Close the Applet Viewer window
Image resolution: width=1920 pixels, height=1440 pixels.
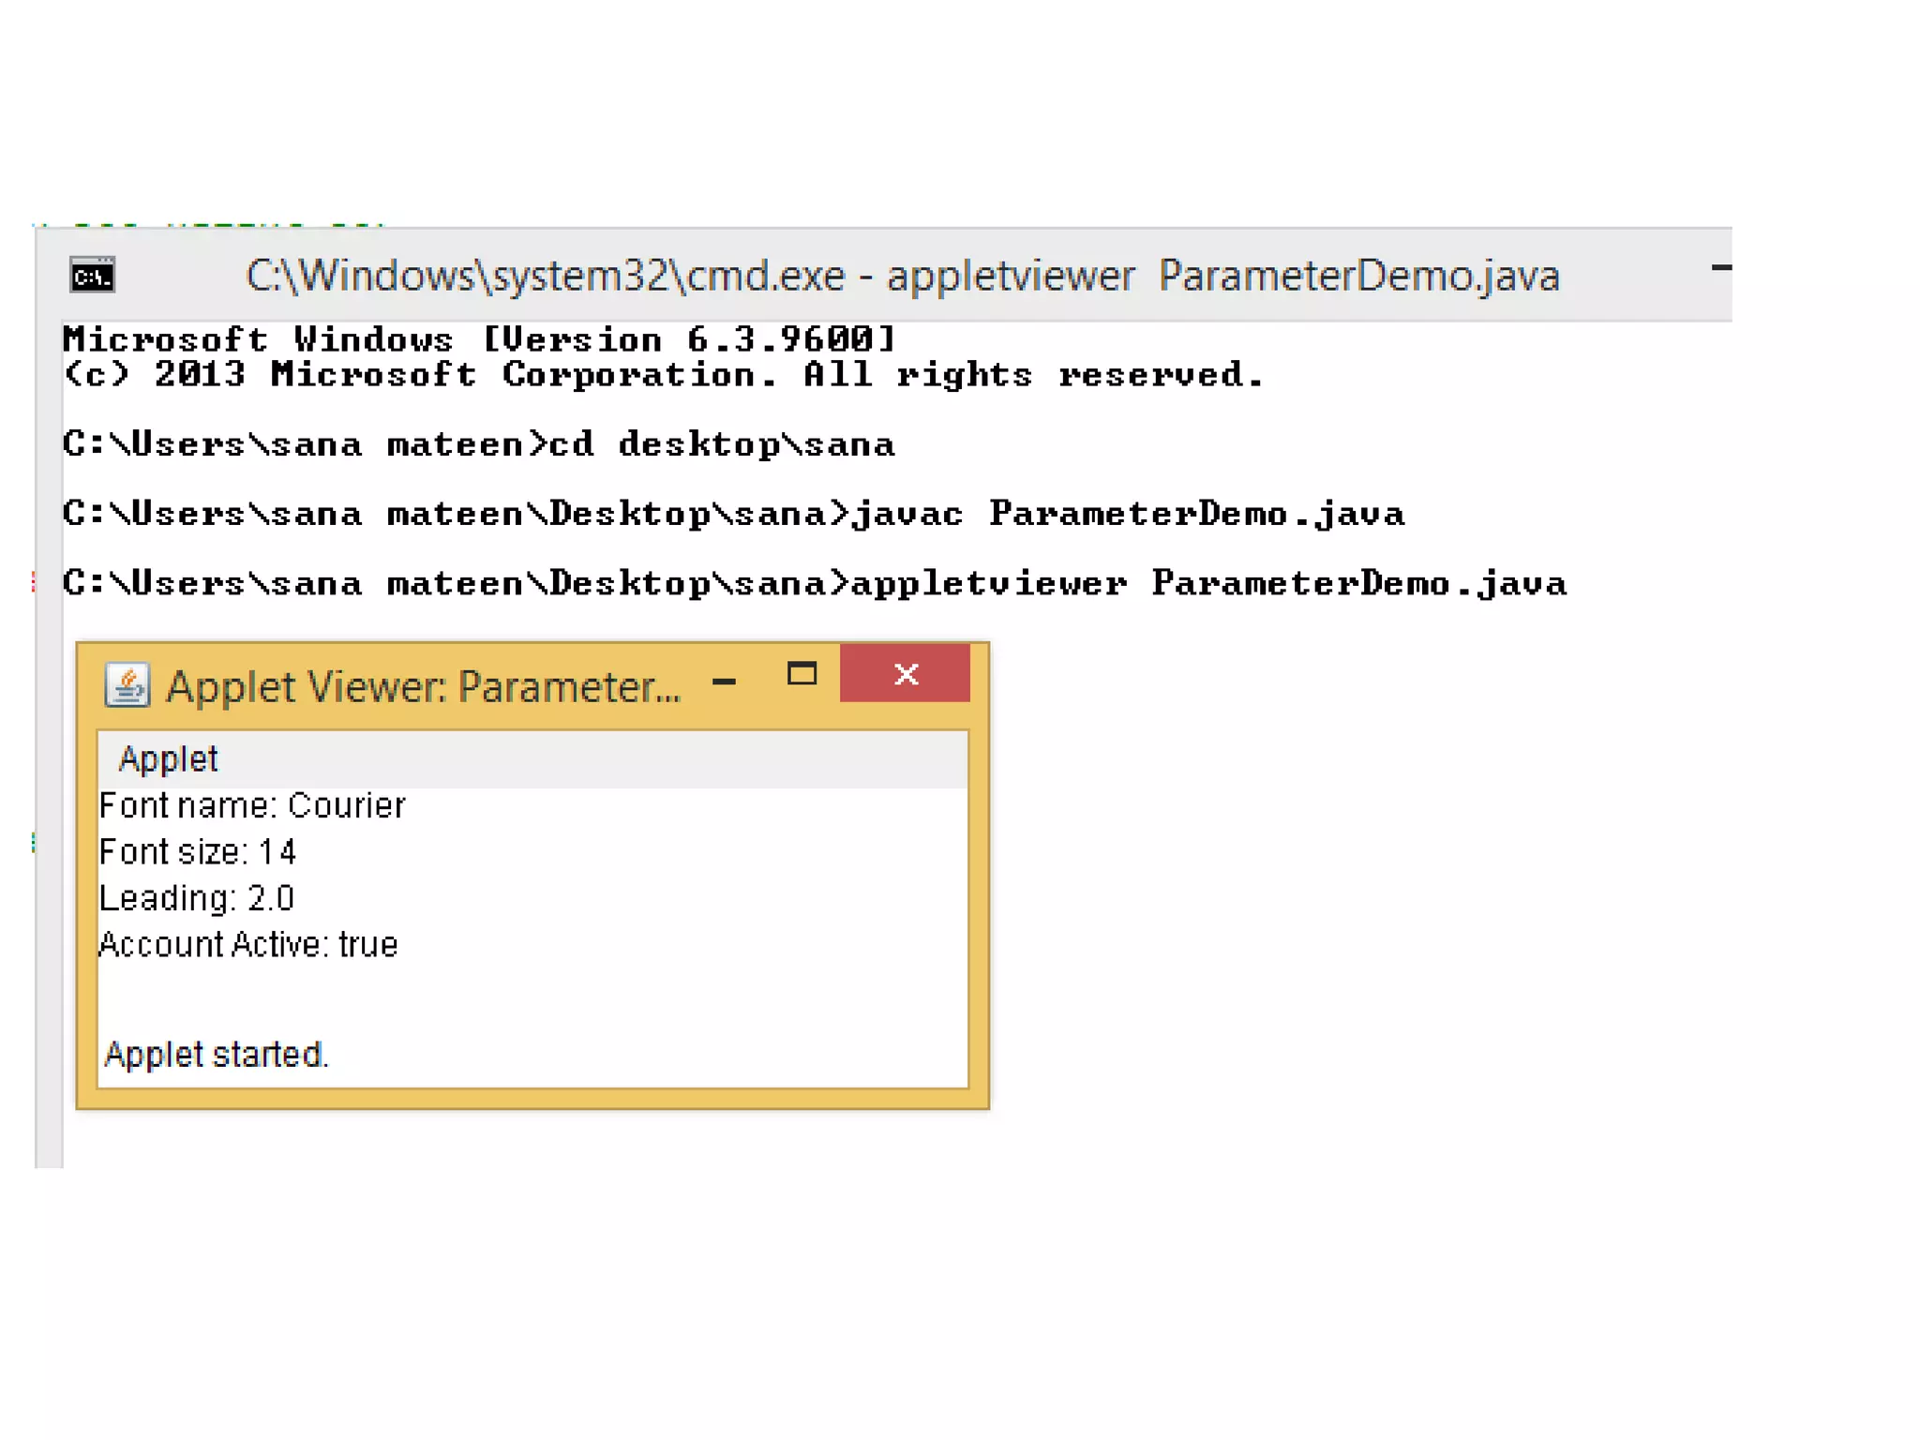pos(905,674)
